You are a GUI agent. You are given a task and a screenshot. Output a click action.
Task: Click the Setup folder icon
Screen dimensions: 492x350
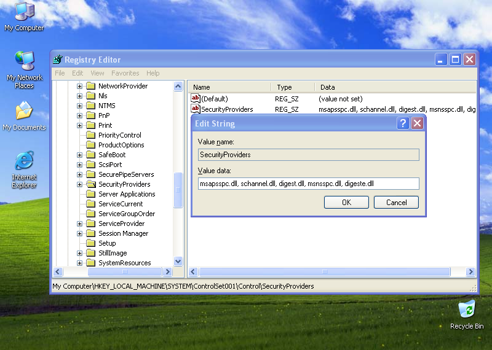pyautogui.click(x=90, y=243)
